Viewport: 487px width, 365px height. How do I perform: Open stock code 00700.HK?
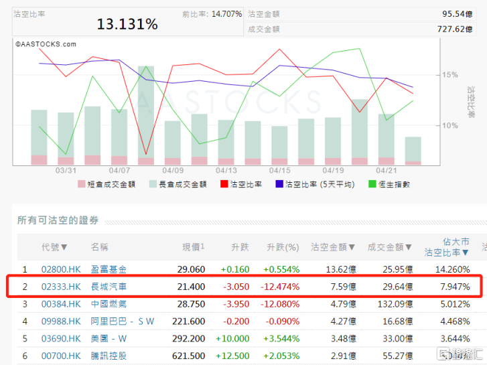point(61,356)
